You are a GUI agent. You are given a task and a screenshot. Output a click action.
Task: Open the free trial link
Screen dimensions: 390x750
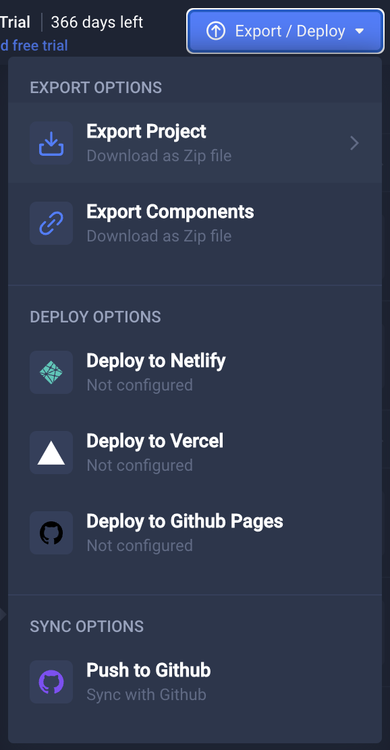(x=34, y=45)
